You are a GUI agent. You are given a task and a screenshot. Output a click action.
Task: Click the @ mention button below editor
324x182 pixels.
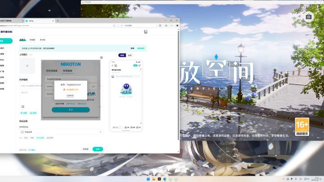(33, 113)
